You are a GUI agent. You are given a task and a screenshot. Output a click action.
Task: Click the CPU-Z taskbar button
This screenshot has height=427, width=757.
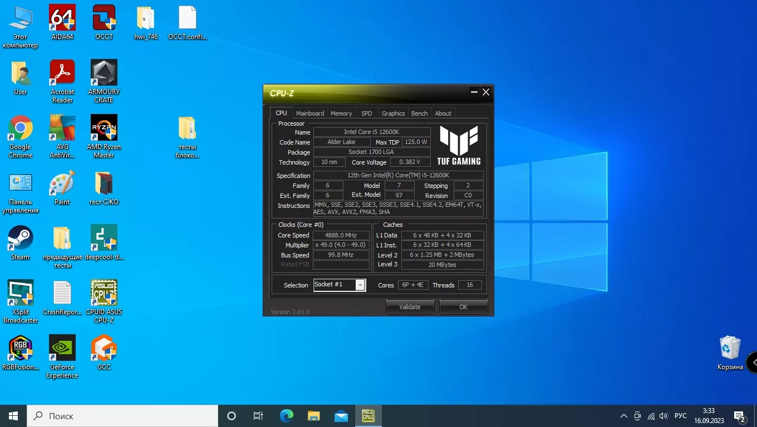click(368, 416)
